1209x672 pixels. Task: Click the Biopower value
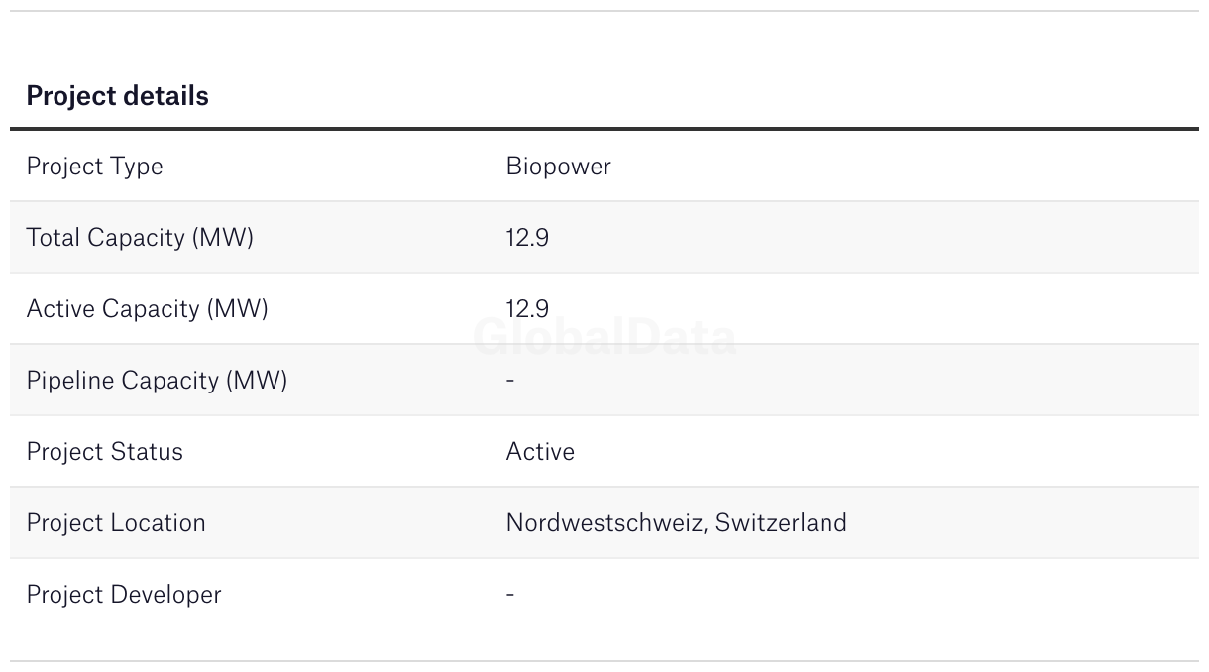558,167
